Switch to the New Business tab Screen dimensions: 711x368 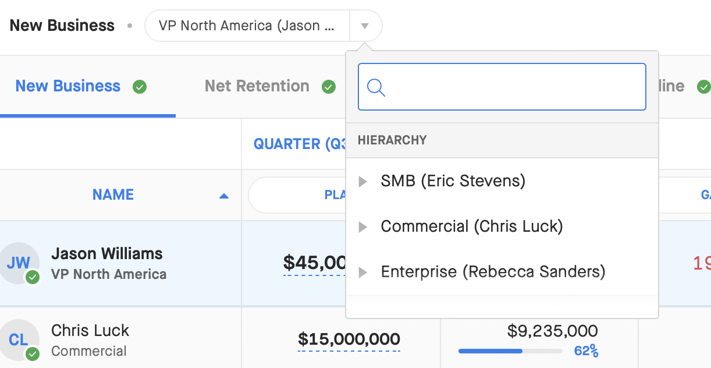click(x=67, y=86)
